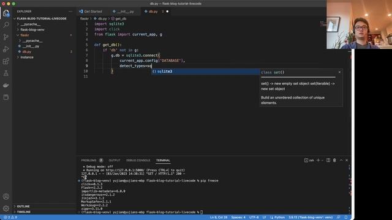Accept the sqlite3 autocomplete suggestion
The height and width of the screenshot is (220, 392).
point(206,71)
